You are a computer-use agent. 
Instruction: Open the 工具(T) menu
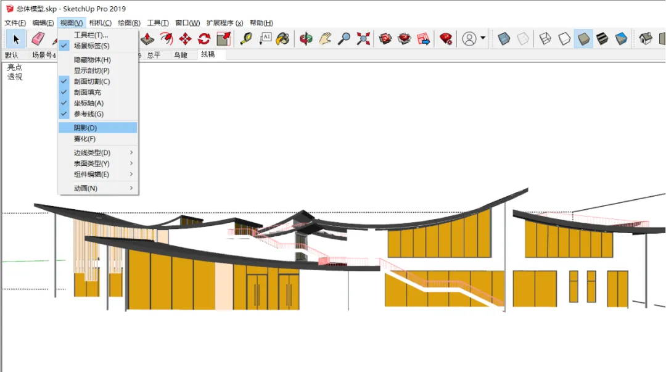pos(158,23)
